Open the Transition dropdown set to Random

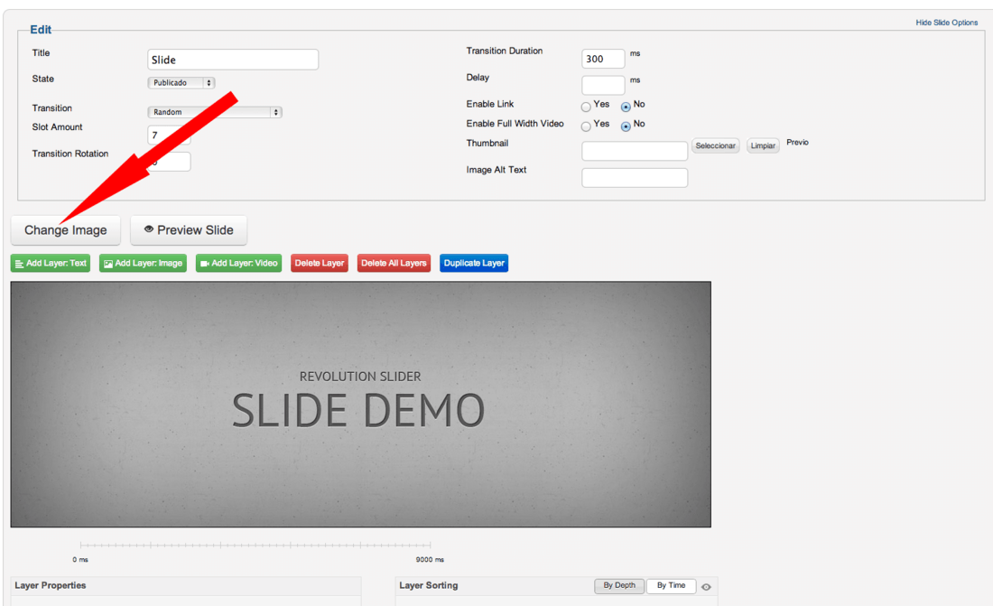pos(215,112)
